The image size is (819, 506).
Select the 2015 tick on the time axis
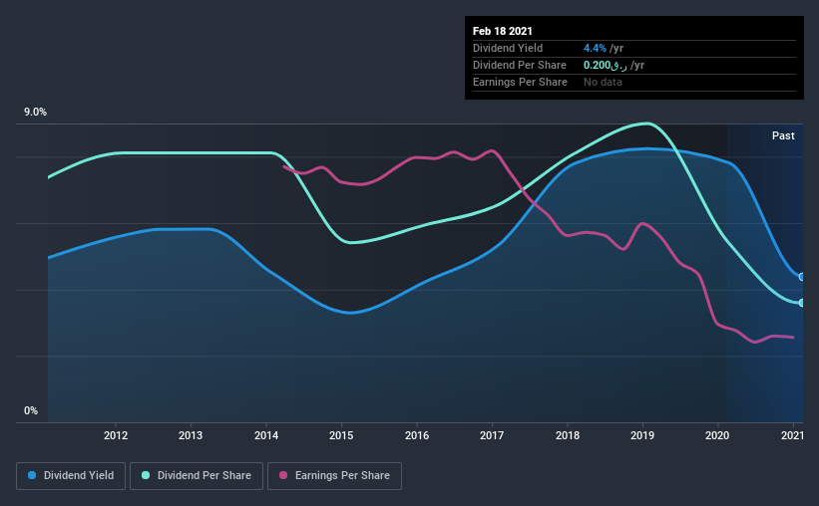341,435
